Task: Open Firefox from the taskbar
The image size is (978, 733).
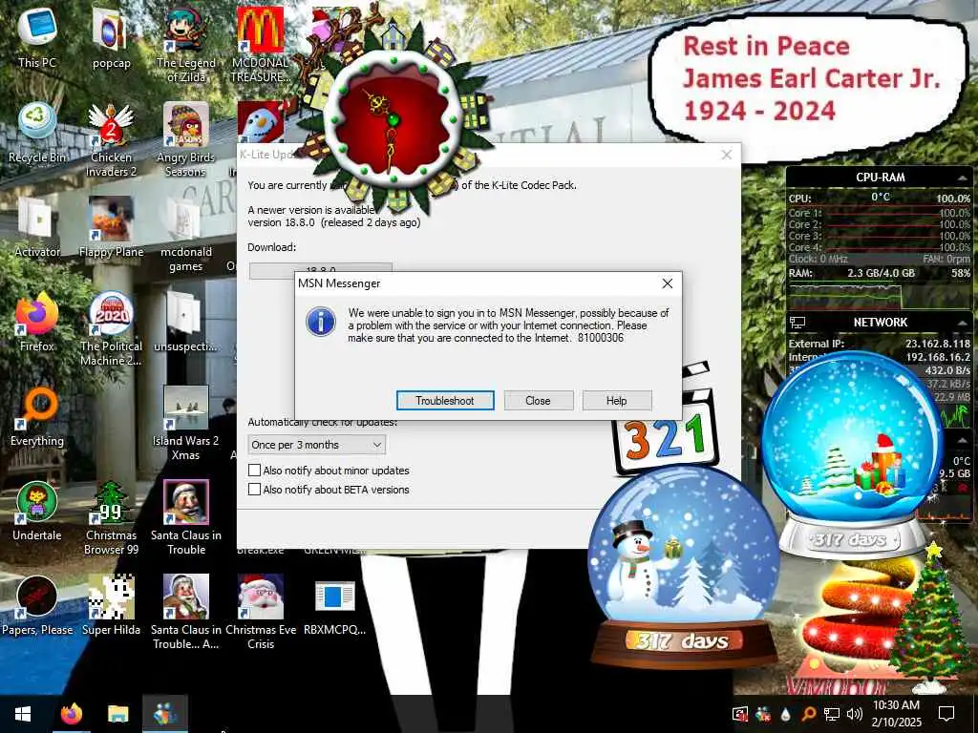Action: (72, 714)
